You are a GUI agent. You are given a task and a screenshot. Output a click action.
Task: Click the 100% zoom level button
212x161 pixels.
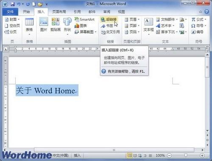tap(160, 155)
